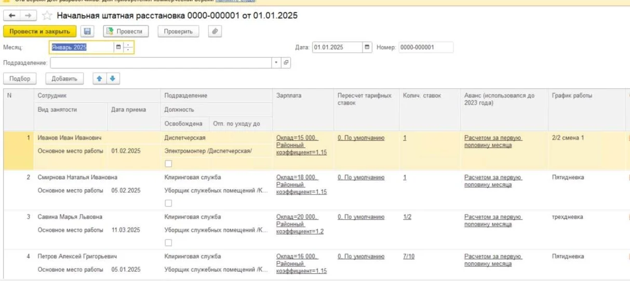630x281 pixels.
Task: Open Савина's 0. По умолчанию recalculation link
Action: pyautogui.click(x=361, y=217)
